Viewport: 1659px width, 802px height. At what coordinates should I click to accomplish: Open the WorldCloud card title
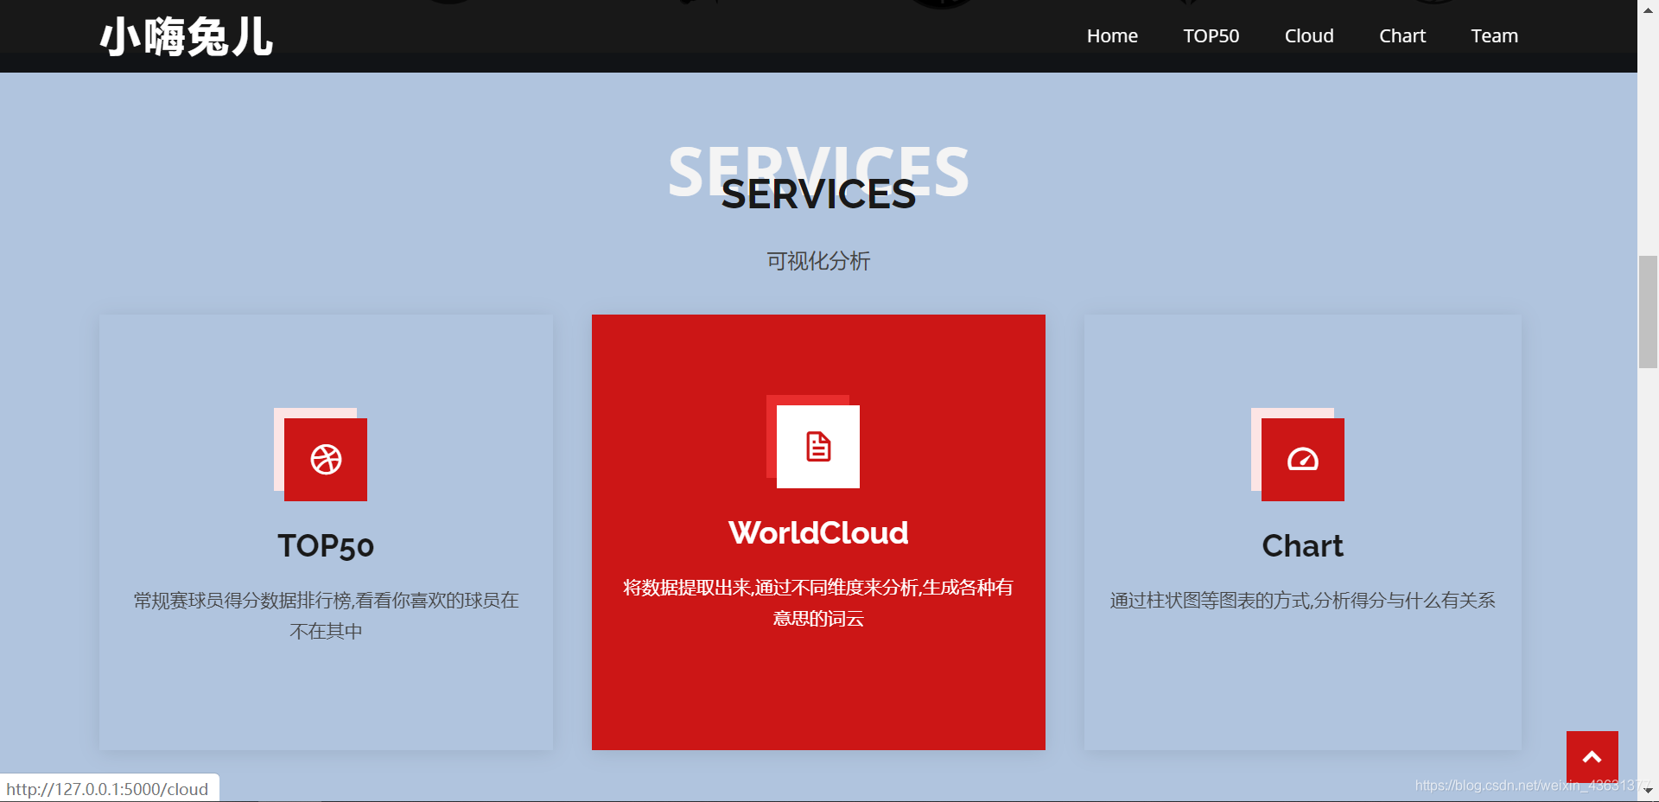[818, 533]
